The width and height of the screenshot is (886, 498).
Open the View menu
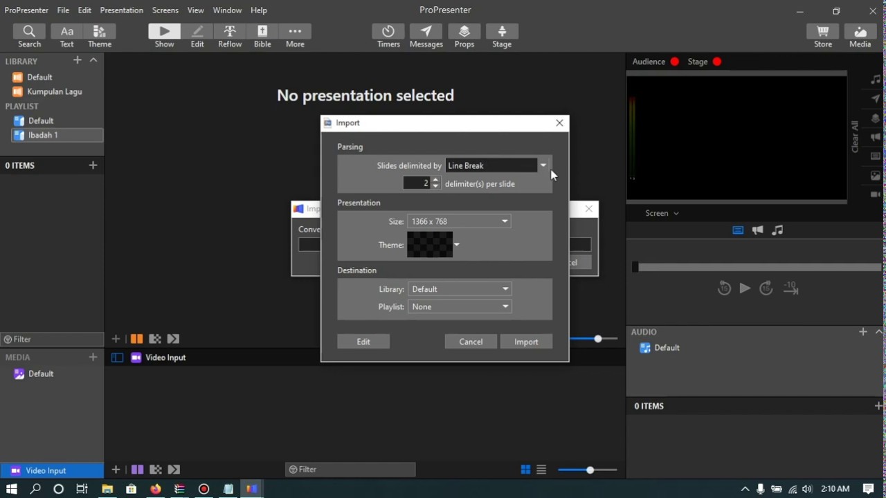click(x=196, y=10)
